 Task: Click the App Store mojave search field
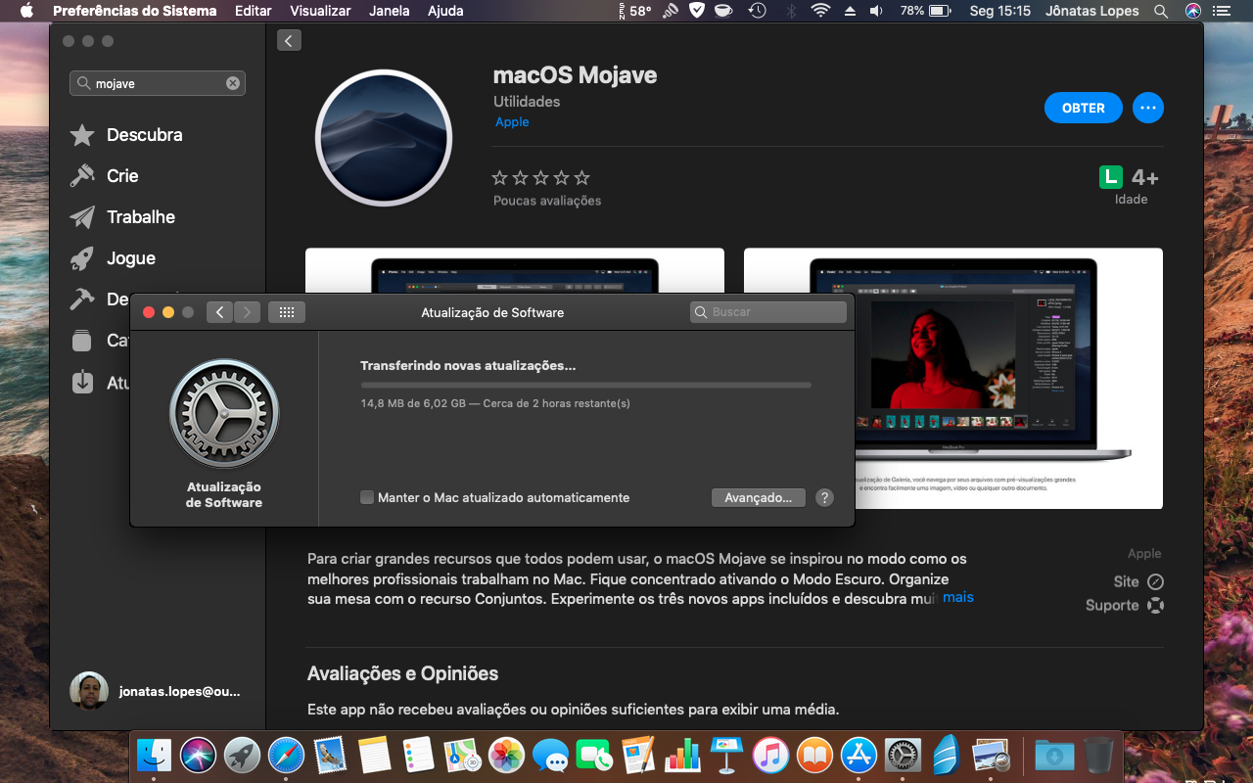coord(158,83)
